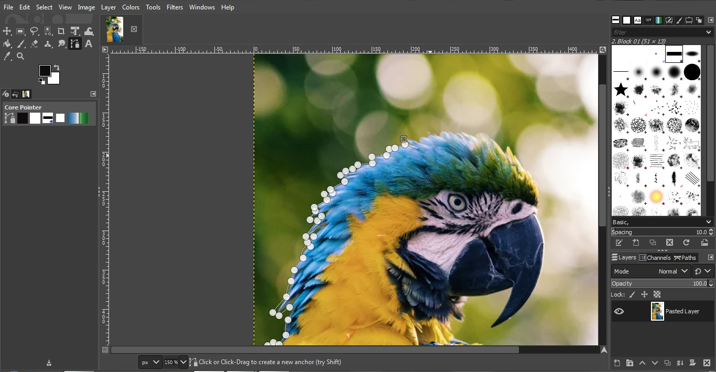This screenshot has width=716, height=372.
Task: Select the Clone stamp tool
Action: pyautogui.click(x=48, y=44)
